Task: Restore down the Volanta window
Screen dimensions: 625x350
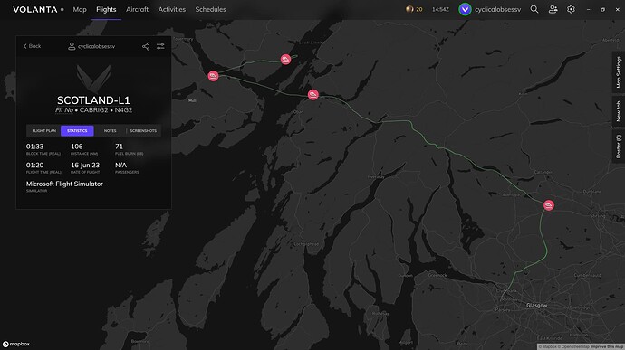Action: point(602,10)
